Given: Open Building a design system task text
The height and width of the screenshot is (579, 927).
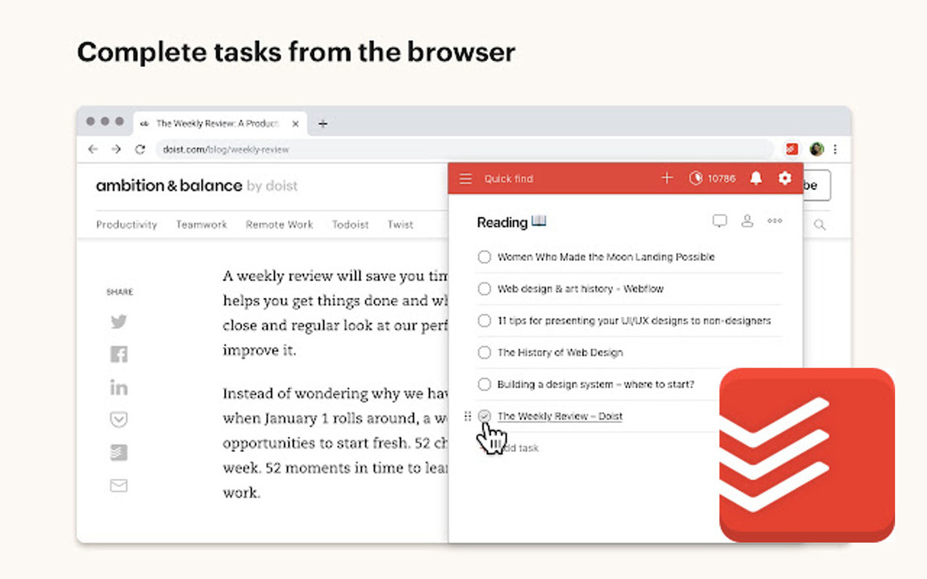Looking at the screenshot, I should click(x=596, y=384).
